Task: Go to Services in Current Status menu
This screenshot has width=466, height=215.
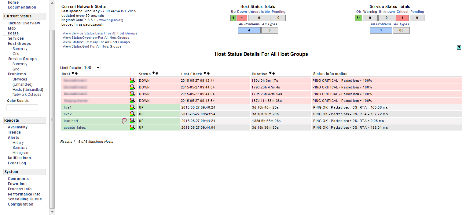Action: click(x=16, y=38)
